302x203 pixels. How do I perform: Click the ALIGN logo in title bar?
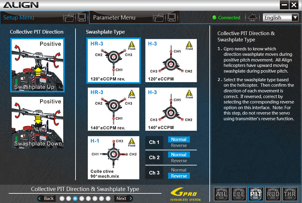pyautogui.click(x=21, y=5)
